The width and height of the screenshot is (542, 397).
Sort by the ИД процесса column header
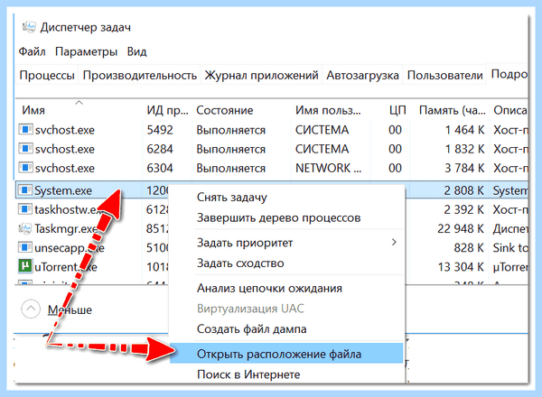pos(167,110)
